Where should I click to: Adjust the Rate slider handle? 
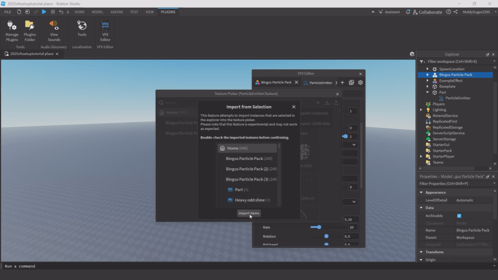[319, 227]
